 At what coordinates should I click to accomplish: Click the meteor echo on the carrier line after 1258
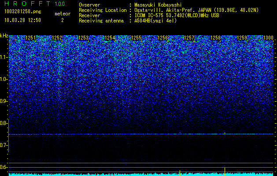click(225, 133)
